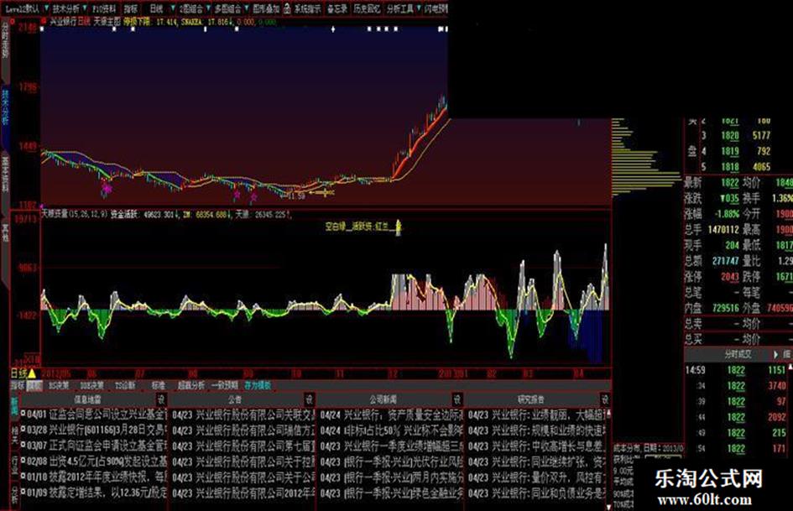Click 设 button on 公告 panel
Screen dimensions: 793x511
coord(310,399)
